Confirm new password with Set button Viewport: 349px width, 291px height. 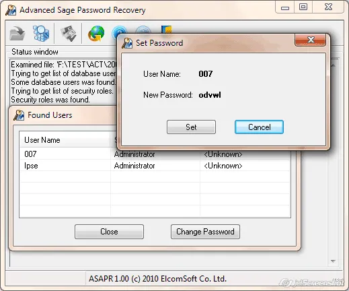(x=191, y=127)
